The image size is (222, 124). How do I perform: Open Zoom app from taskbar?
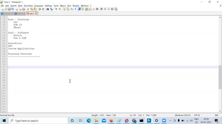[x=164, y=121]
